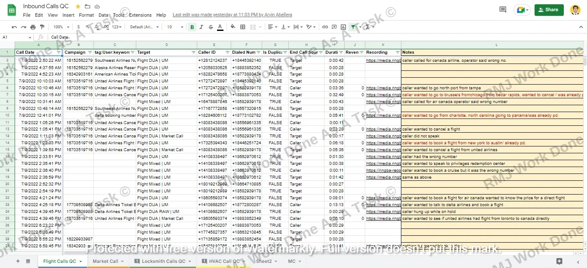The image size is (587, 268).
Task: Star the Inbound Calls QC document
Action: [78, 6]
